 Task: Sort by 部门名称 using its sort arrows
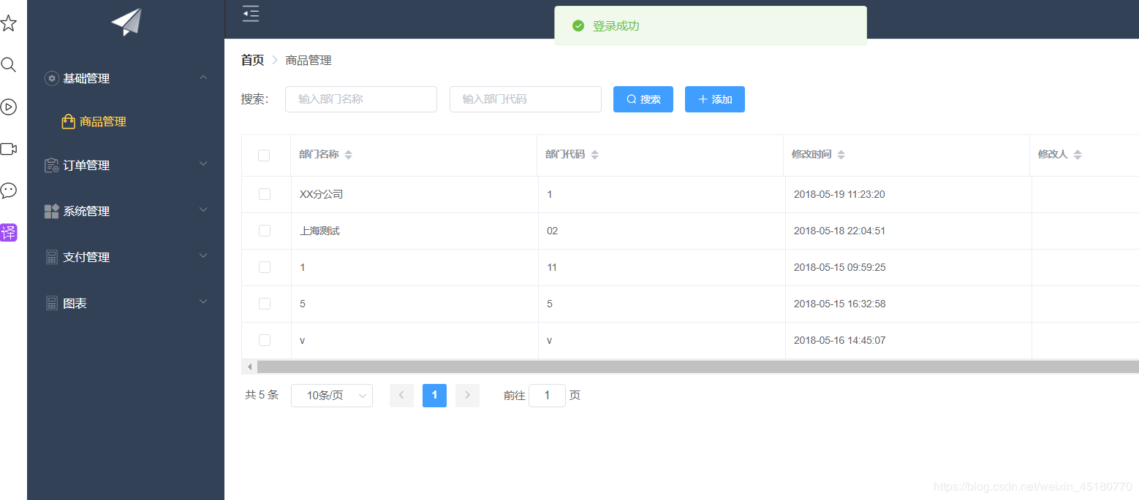pyautogui.click(x=349, y=155)
